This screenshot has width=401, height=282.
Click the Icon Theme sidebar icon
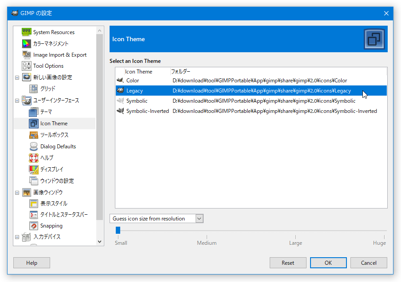point(34,123)
